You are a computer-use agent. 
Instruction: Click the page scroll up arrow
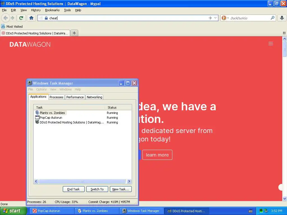coord(284,39)
